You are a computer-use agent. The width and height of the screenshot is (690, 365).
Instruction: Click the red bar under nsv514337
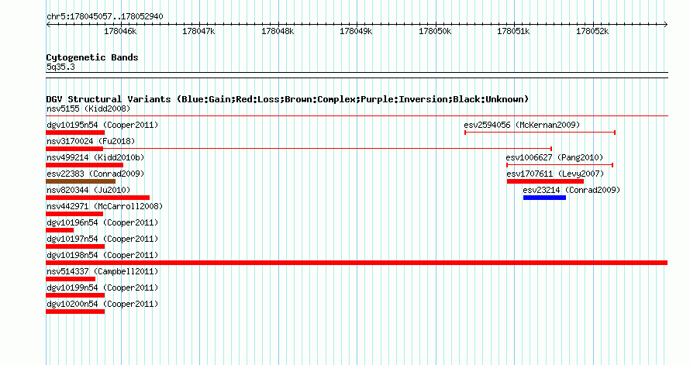71,279
